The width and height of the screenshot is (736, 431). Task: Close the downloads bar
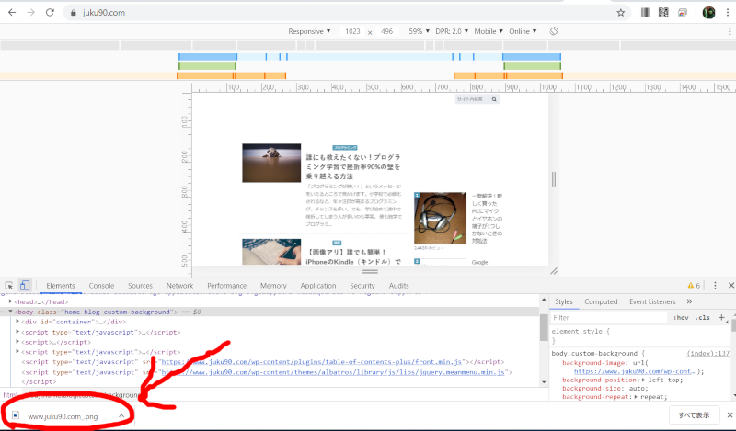coord(730,415)
